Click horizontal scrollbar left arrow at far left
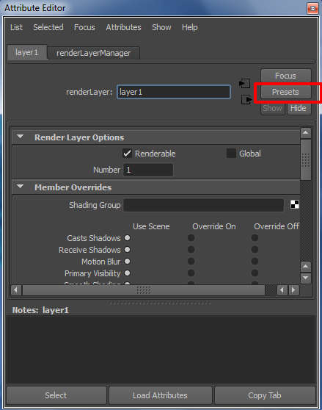This screenshot has width=322, height=410. pos(16,290)
